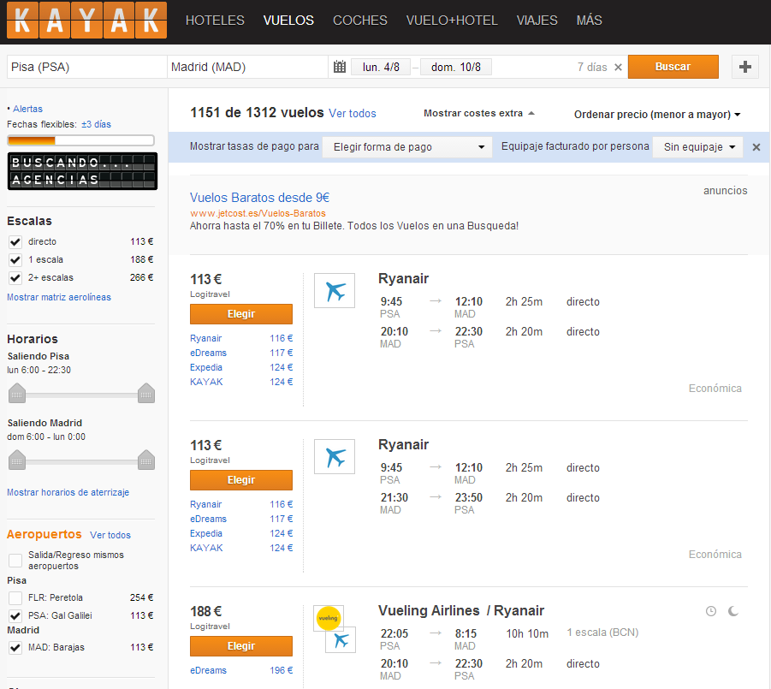Clear the dates with the X icon
Screen dimensions: 771x689
pyautogui.click(x=618, y=68)
